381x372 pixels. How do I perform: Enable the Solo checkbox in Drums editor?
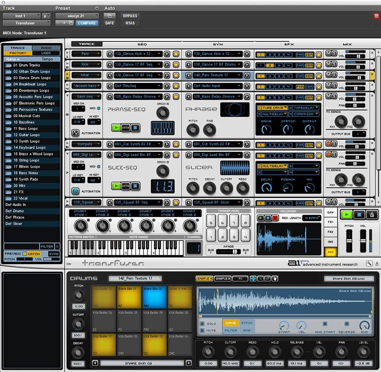tap(202, 323)
